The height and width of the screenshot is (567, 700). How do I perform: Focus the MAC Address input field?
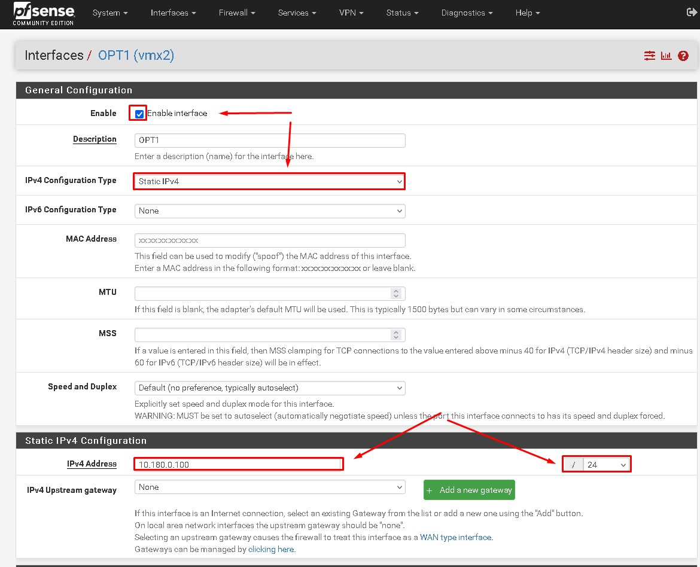pyautogui.click(x=269, y=240)
